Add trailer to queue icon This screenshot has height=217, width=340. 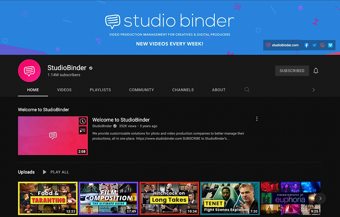click(x=83, y=131)
